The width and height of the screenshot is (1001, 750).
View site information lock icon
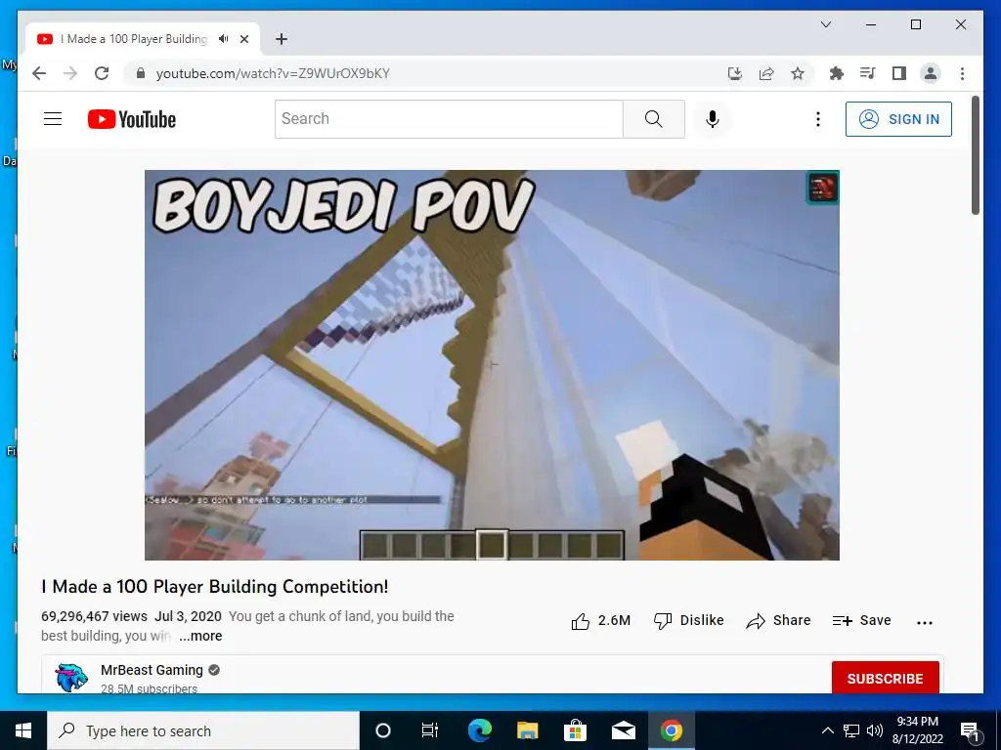tap(141, 73)
